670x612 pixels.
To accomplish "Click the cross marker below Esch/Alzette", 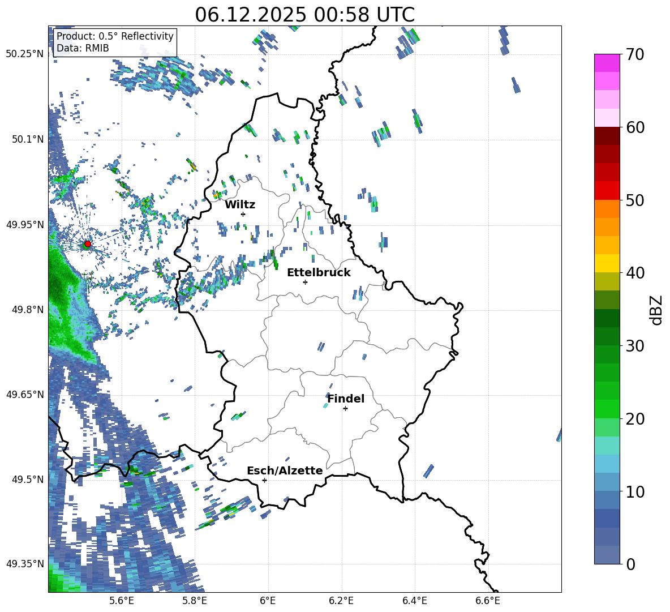I will coord(264,480).
